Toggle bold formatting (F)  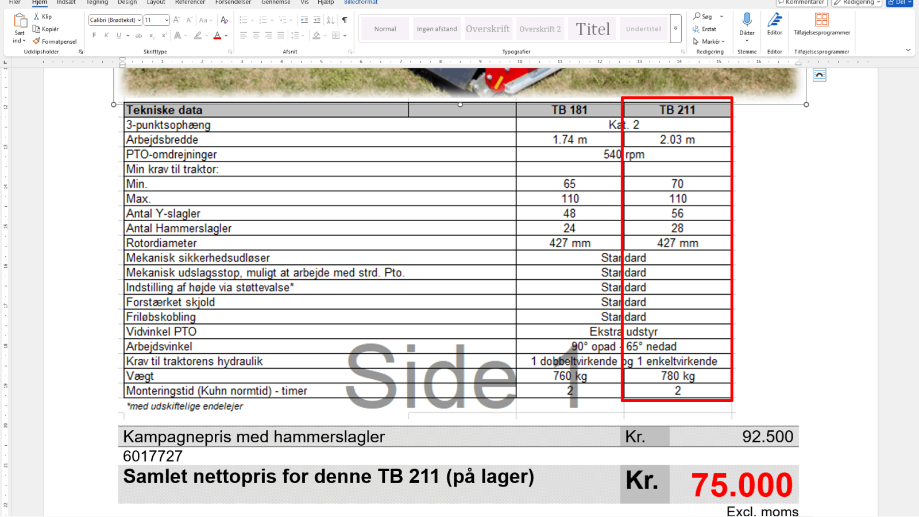pyautogui.click(x=94, y=35)
